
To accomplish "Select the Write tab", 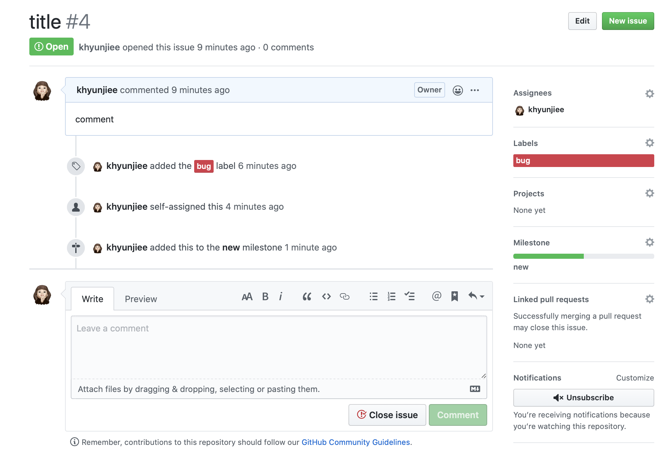I will coord(92,299).
